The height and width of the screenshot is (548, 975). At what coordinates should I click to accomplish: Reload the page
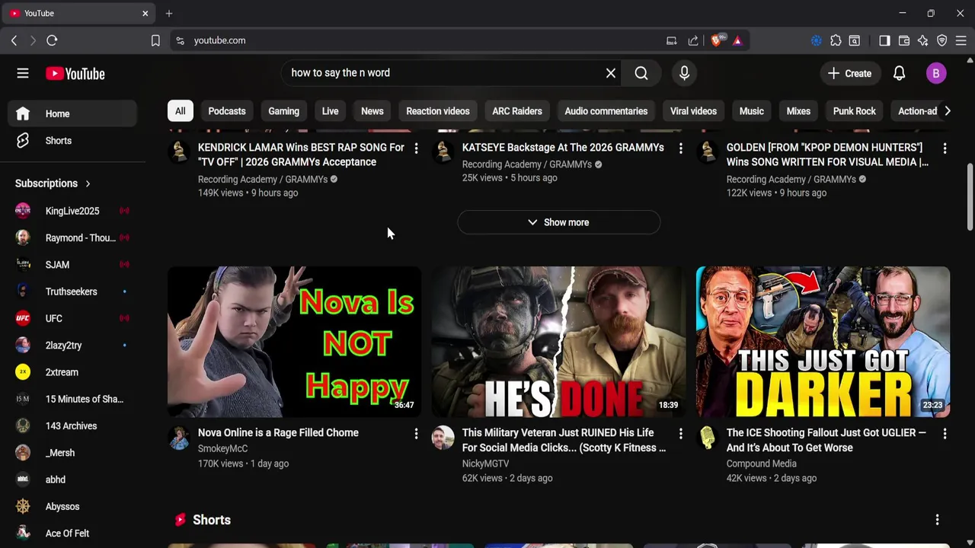52,40
